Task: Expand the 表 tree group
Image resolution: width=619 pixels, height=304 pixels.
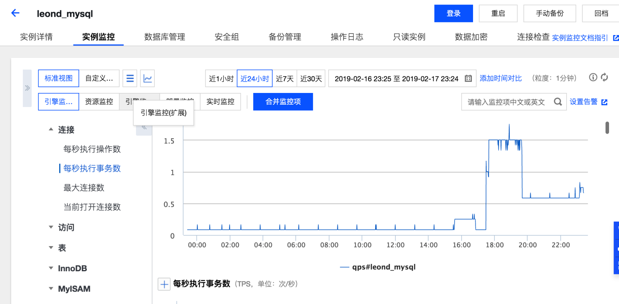Action: [51, 248]
